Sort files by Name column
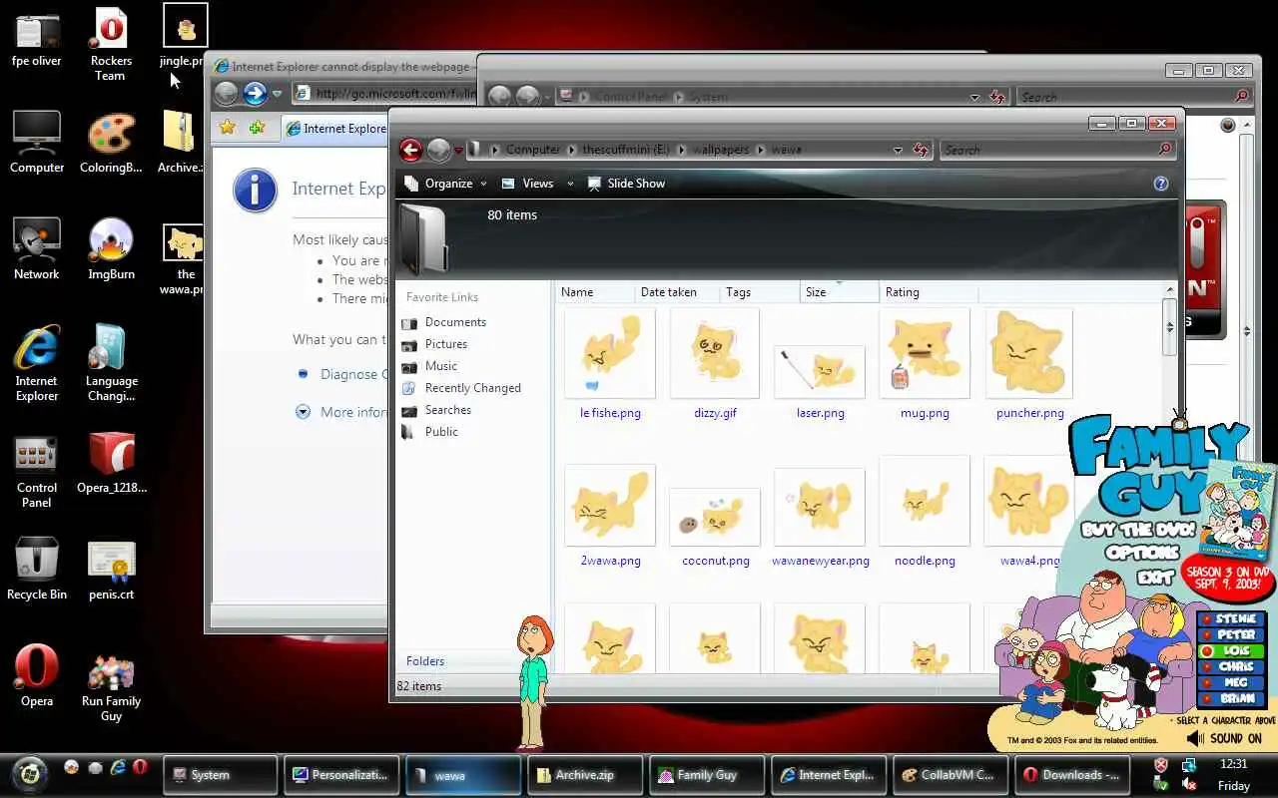The image size is (1278, 798). tap(595, 292)
